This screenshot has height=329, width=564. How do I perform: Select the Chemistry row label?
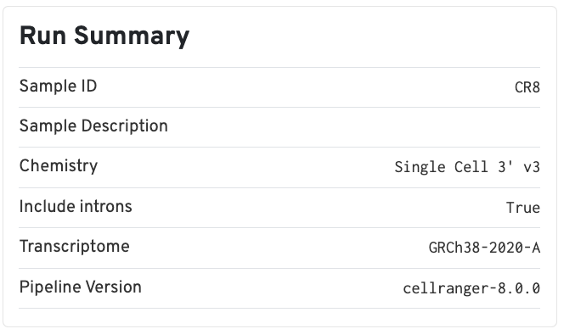(x=59, y=166)
